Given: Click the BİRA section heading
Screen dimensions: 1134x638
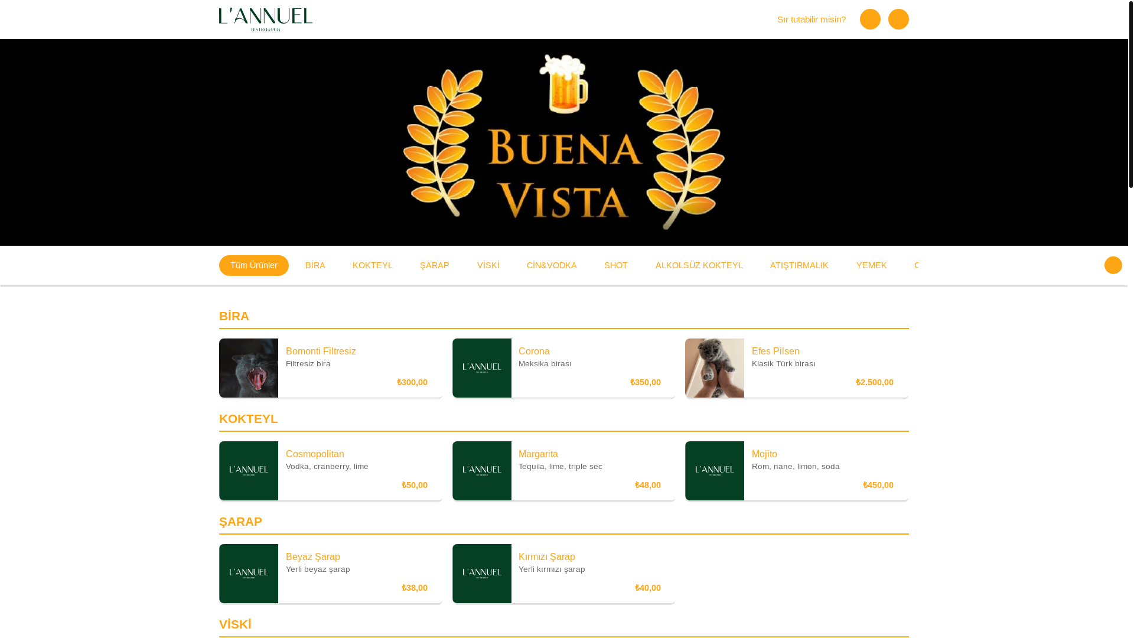Looking at the screenshot, I should point(234,316).
